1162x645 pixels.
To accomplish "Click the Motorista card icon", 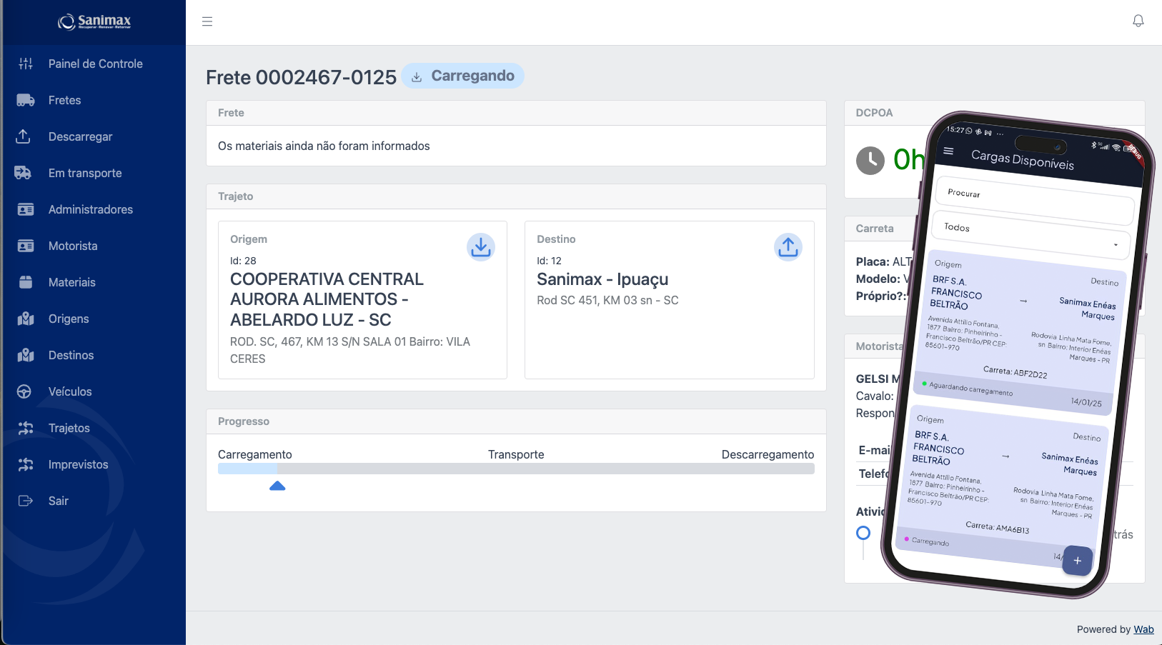I will coord(26,246).
